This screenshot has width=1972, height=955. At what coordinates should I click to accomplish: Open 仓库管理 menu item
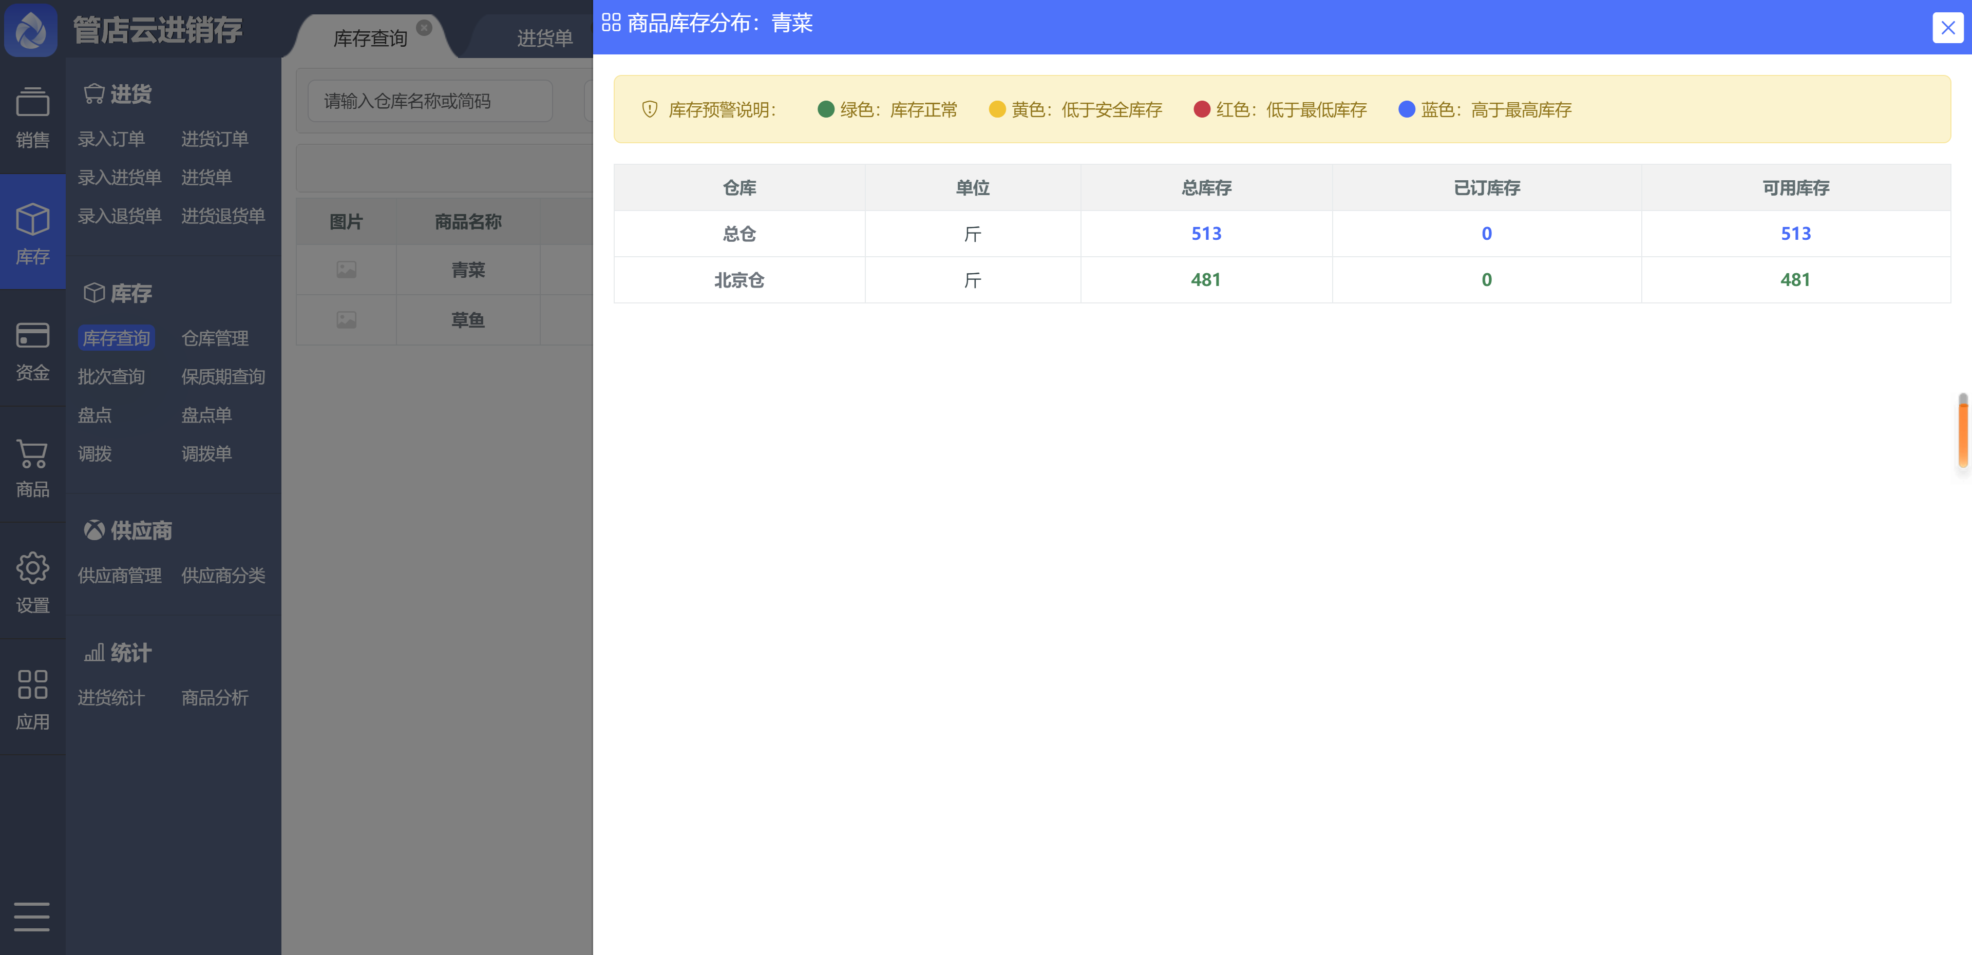click(x=214, y=338)
